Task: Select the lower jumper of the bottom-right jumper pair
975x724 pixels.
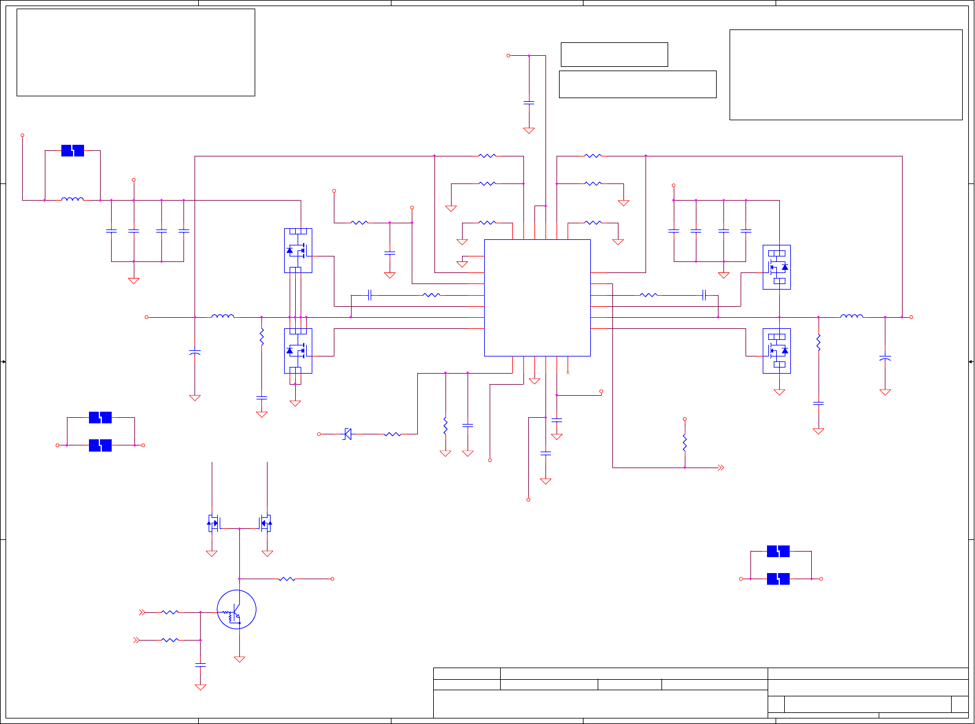Action: [778, 579]
